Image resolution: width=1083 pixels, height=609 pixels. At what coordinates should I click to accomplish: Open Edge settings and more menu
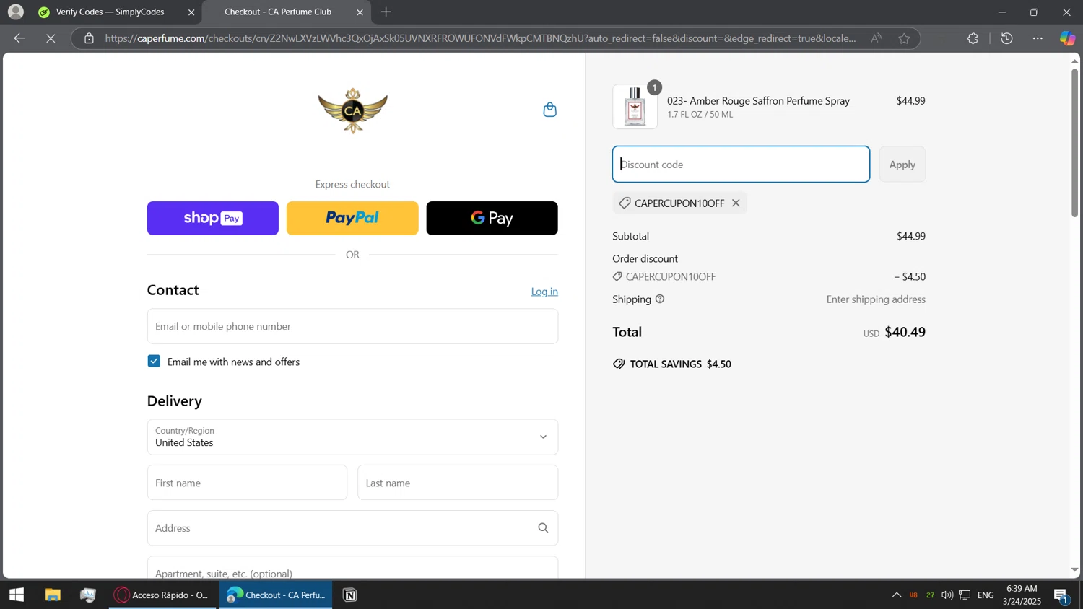pos(1038,38)
